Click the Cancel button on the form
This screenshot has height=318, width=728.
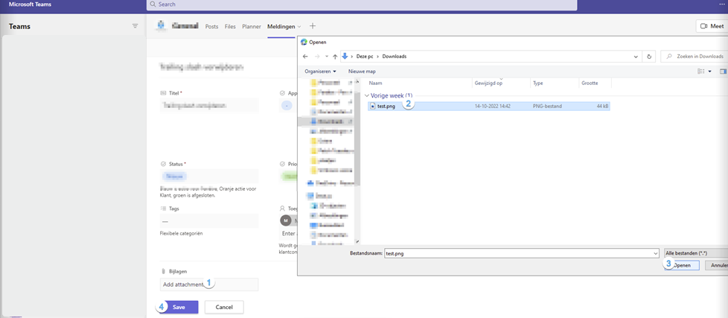tap(223, 307)
